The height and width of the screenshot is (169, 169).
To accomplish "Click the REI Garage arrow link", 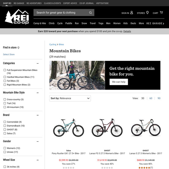I will click(155, 23).
